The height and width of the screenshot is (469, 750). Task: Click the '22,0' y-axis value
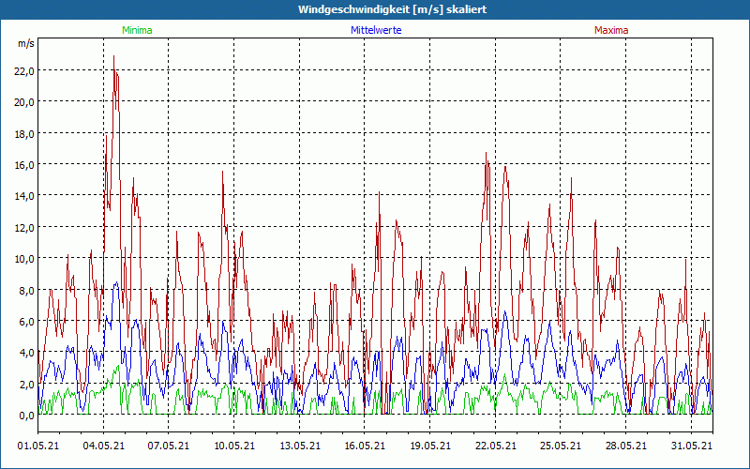coord(24,71)
